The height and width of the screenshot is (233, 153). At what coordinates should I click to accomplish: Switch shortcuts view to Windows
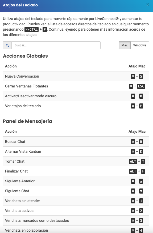[x=140, y=45]
